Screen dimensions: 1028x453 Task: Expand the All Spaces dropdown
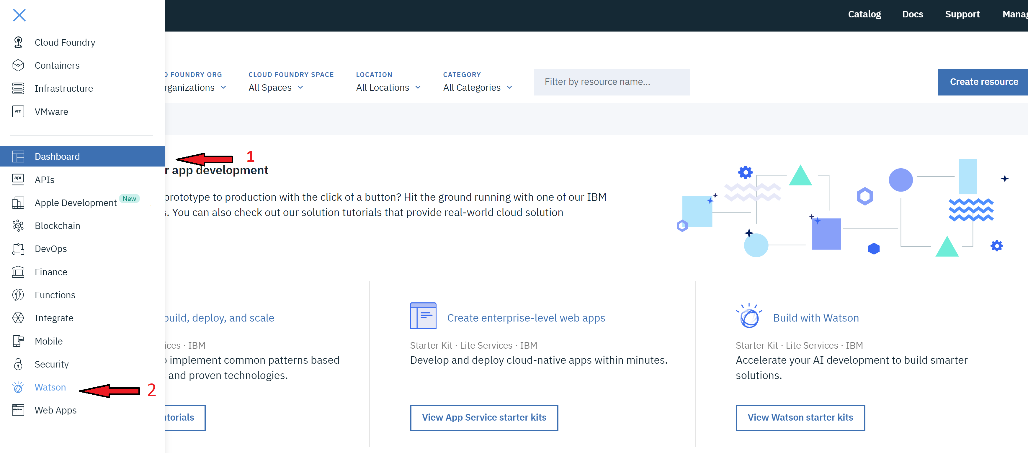pyautogui.click(x=276, y=88)
